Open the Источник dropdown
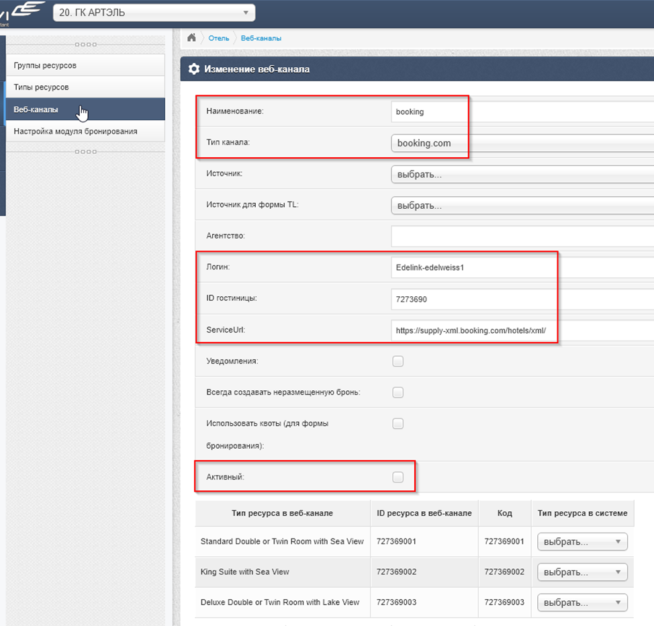654x626 pixels. 522,175
